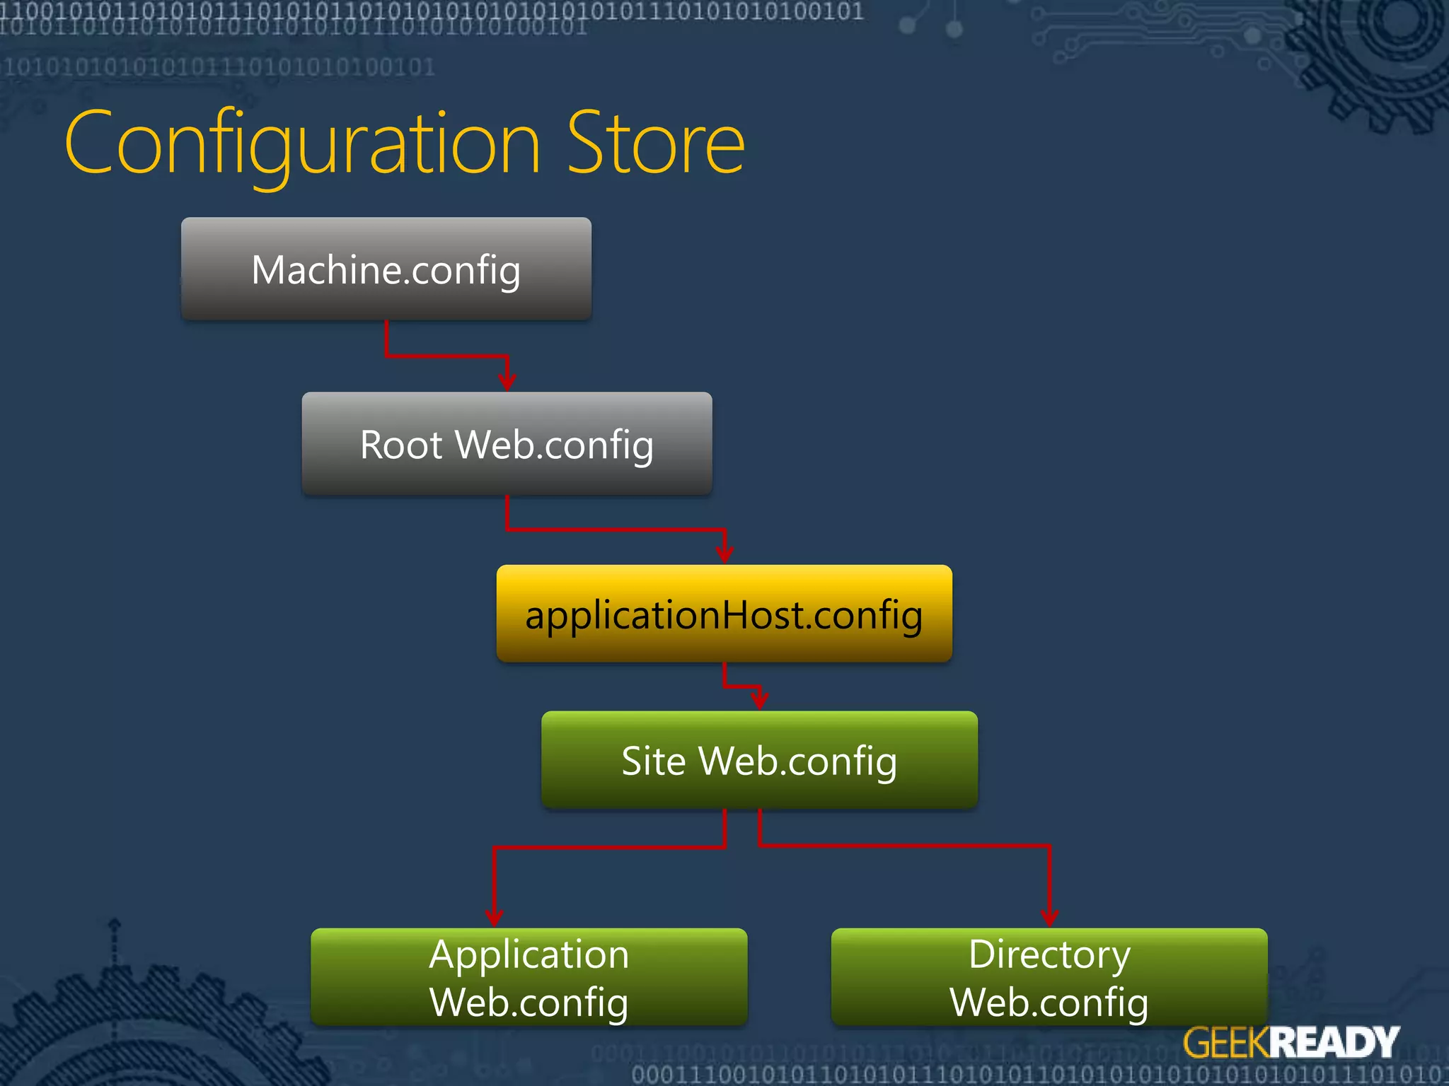Click the bottom binary digits row
The width and height of the screenshot is (1449, 1086).
point(1033,1075)
